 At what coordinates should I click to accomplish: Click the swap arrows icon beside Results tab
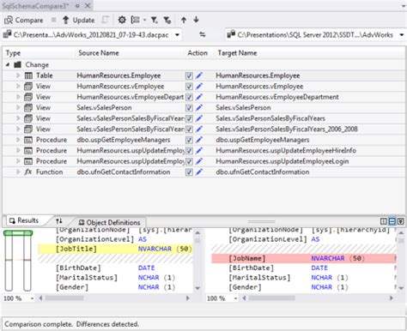click(59, 220)
